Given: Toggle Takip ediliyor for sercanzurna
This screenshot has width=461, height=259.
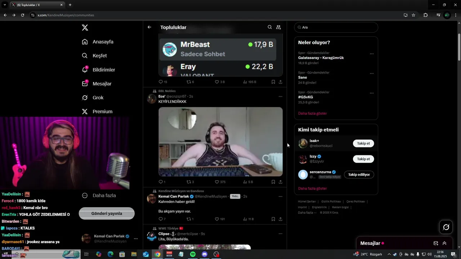Looking at the screenshot, I should pyautogui.click(x=359, y=174).
